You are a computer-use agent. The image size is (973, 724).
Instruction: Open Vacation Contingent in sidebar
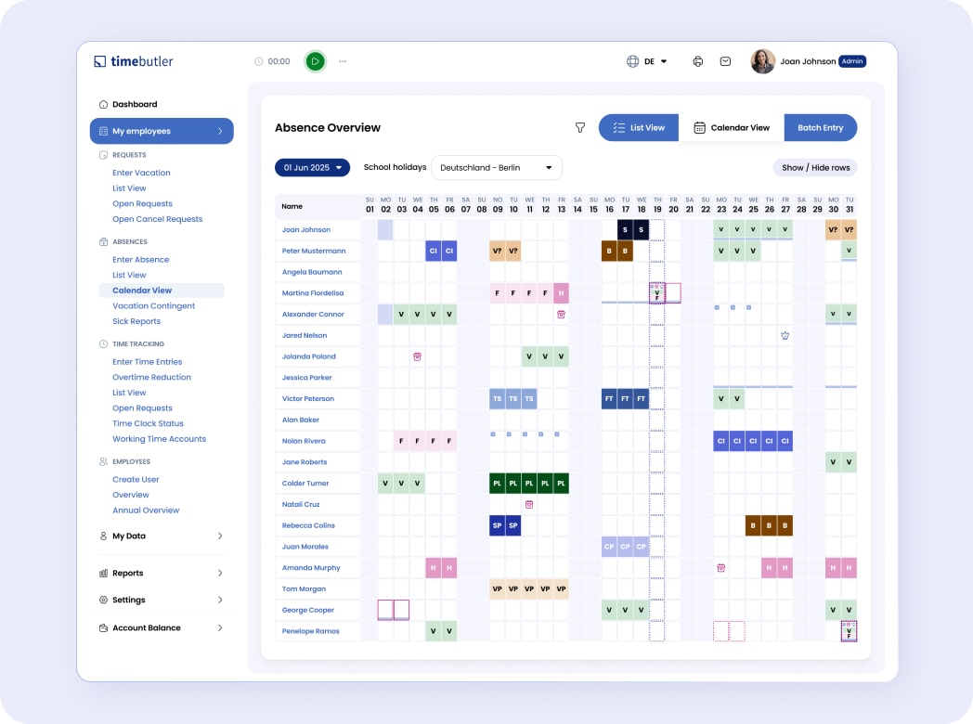(x=154, y=306)
